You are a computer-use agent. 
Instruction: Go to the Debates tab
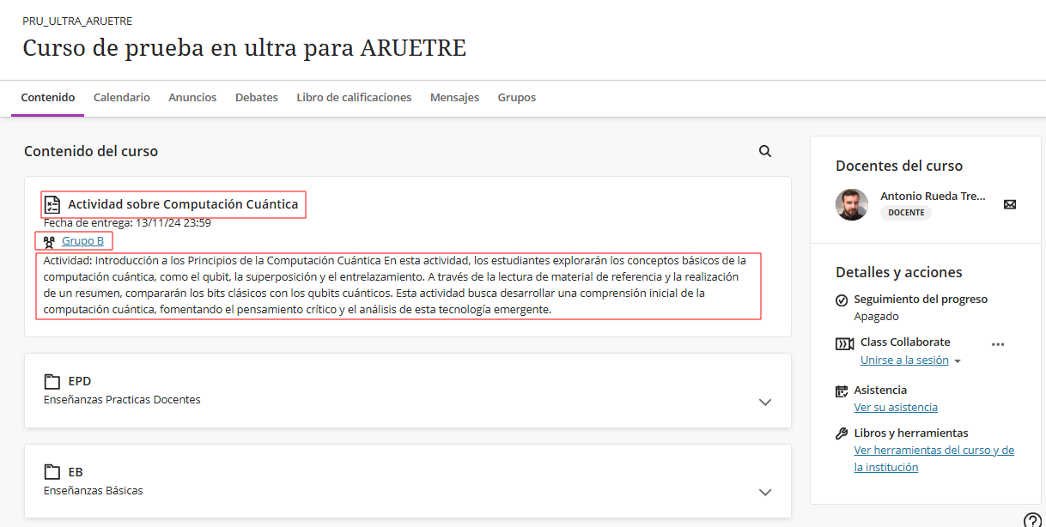257,98
